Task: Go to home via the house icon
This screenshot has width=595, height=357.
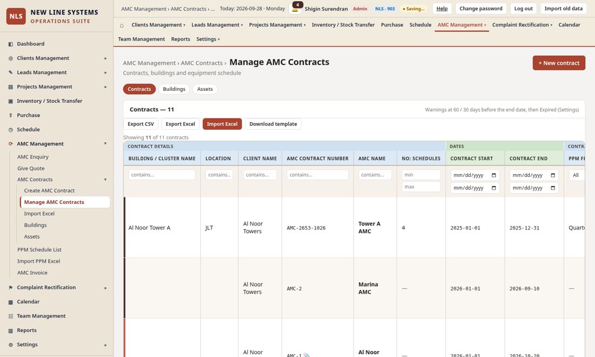Action: [121, 25]
